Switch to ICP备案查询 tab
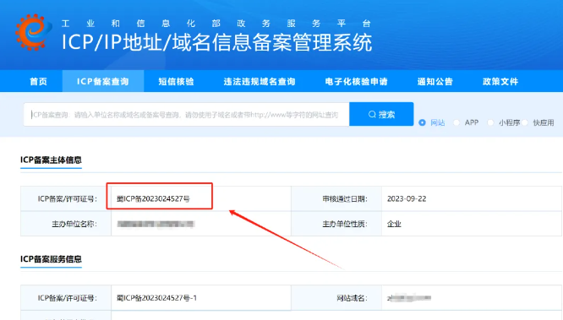This screenshot has width=563, height=320. (x=103, y=81)
